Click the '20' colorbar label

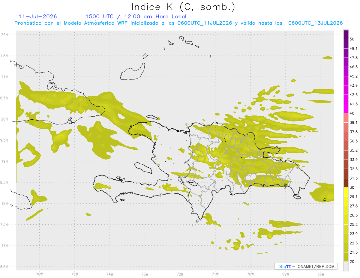pos(352,262)
